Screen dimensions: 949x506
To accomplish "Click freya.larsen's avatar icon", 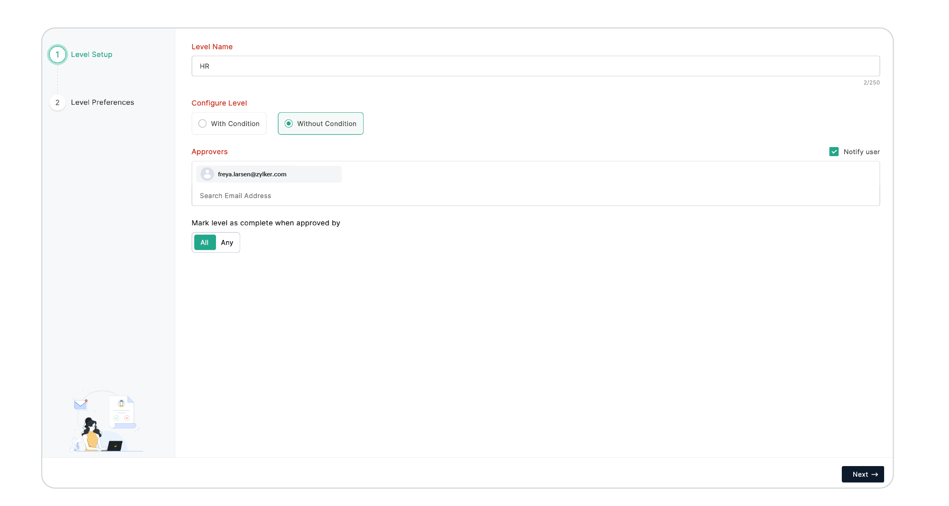I will [x=207, y=174].
